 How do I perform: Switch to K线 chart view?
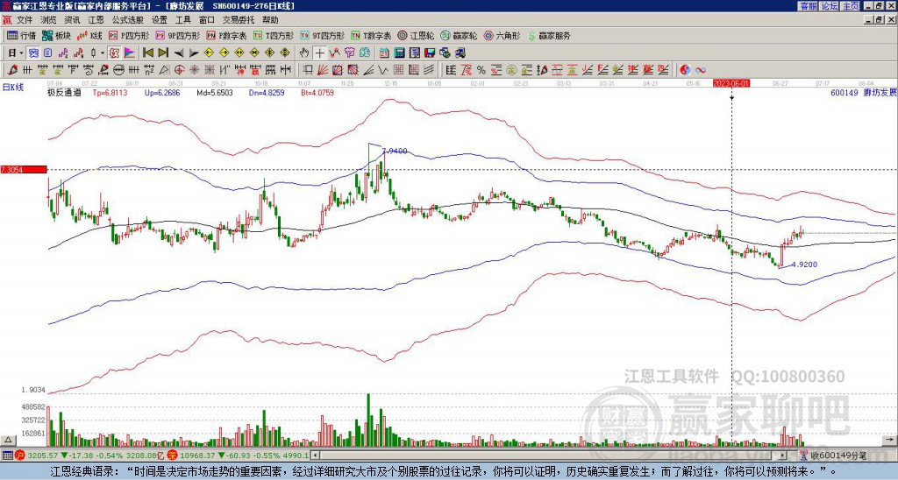click(89, 35)
